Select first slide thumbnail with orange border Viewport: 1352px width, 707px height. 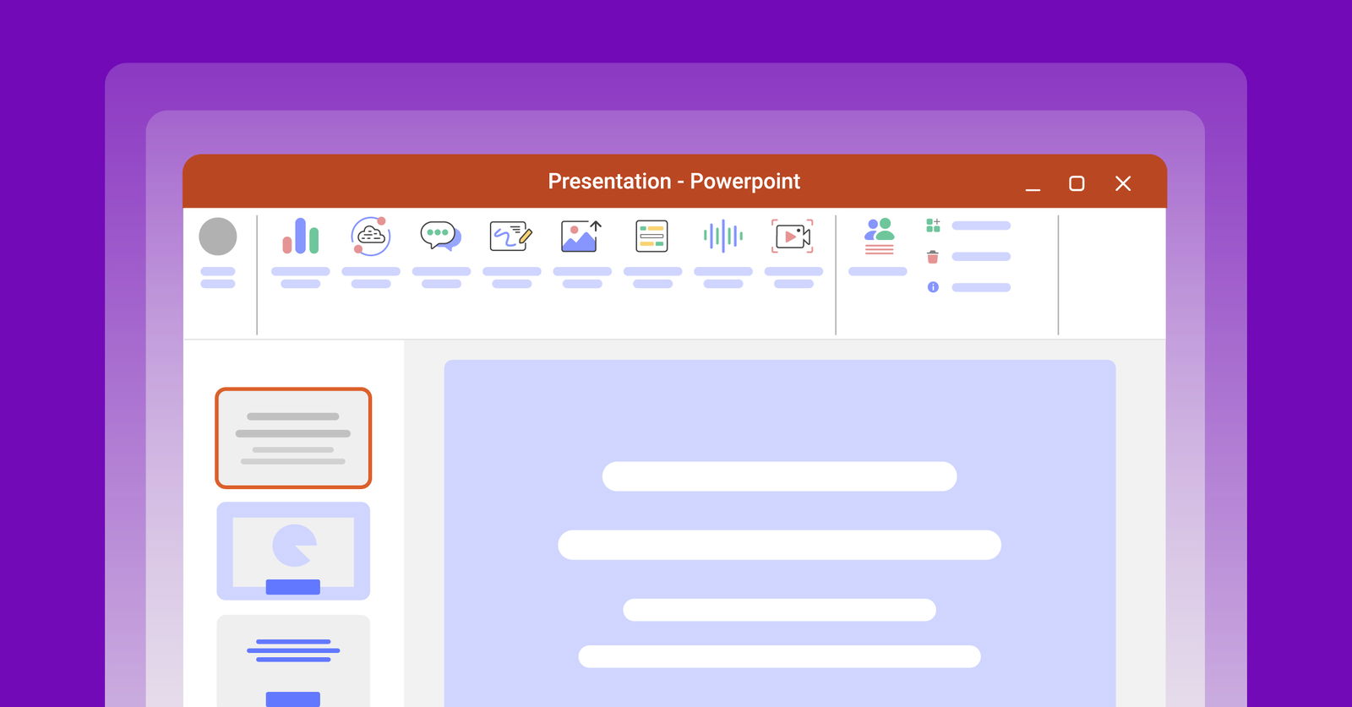pos(293,438)
